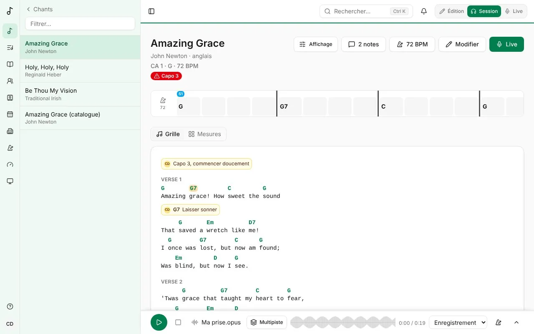Open the Enregistrement dropdown

458,322
